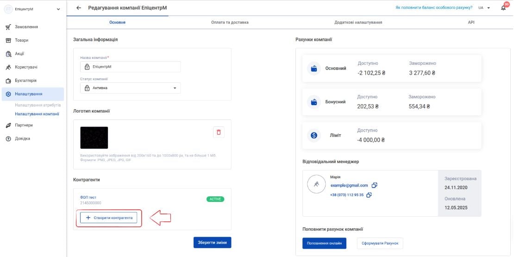Switch to the API tab

(x=471, y=22)
